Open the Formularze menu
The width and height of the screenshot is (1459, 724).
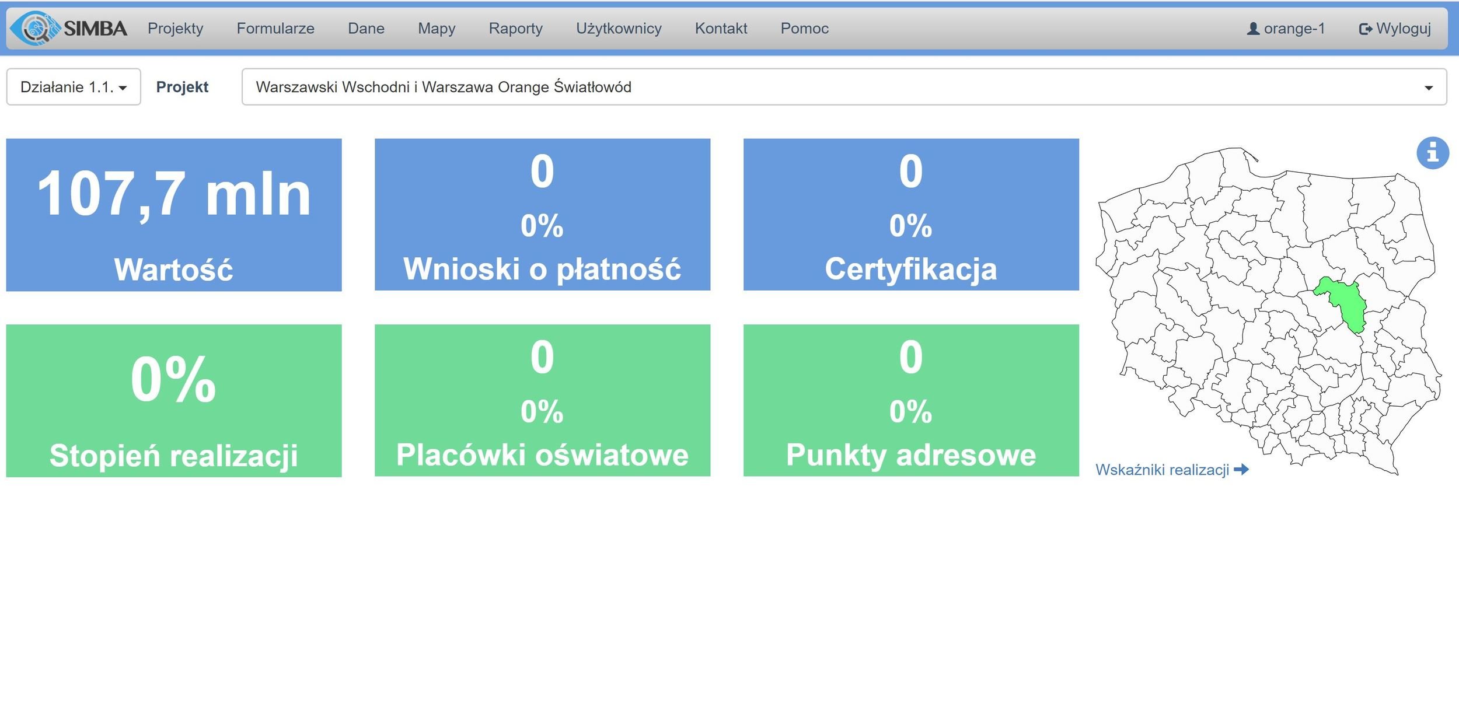click(x=275, y=29)
